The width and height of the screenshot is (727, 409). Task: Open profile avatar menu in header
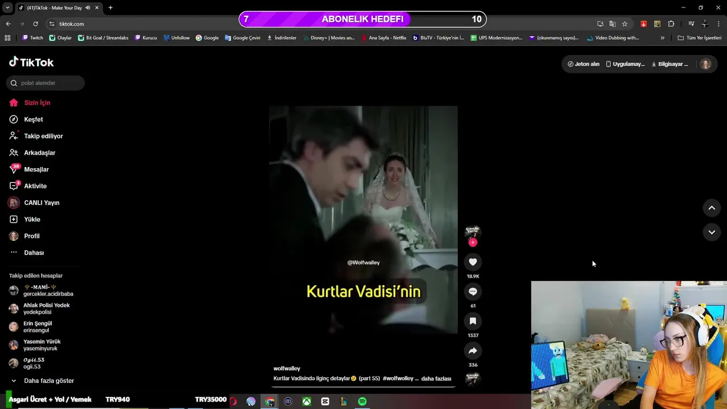(705, 64)
